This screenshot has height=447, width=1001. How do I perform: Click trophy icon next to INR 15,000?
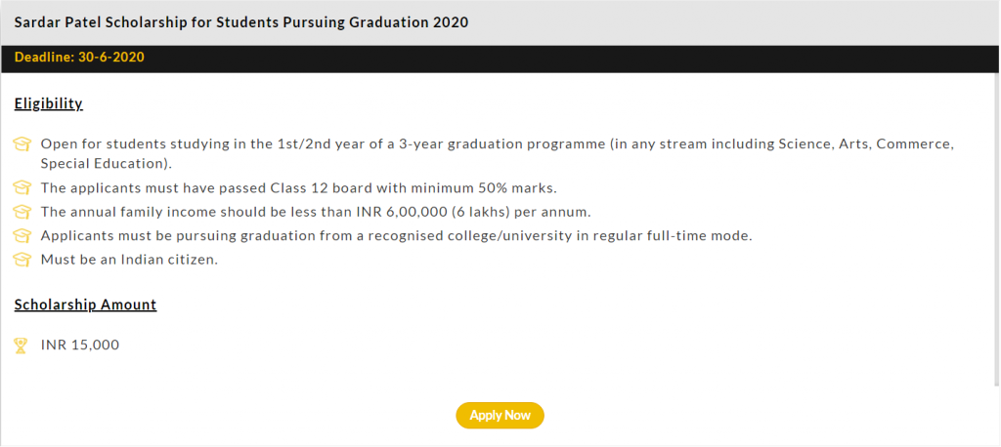click(22, 345)
